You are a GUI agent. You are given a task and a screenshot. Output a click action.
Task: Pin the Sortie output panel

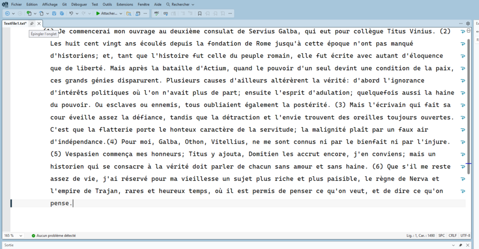pyautogui.click(x=460, y=245)
